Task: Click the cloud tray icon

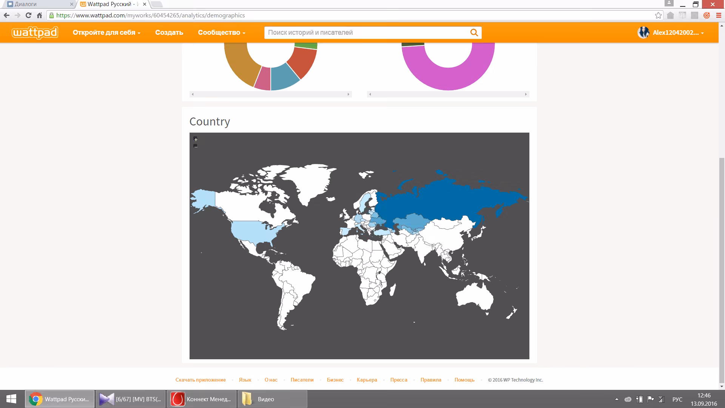Action: pos(628,399)
